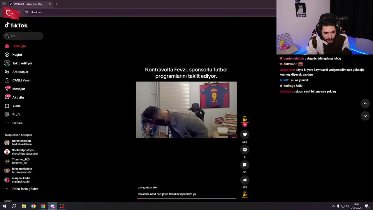
Task: Open a new browser tab
Action: point(57,4)
